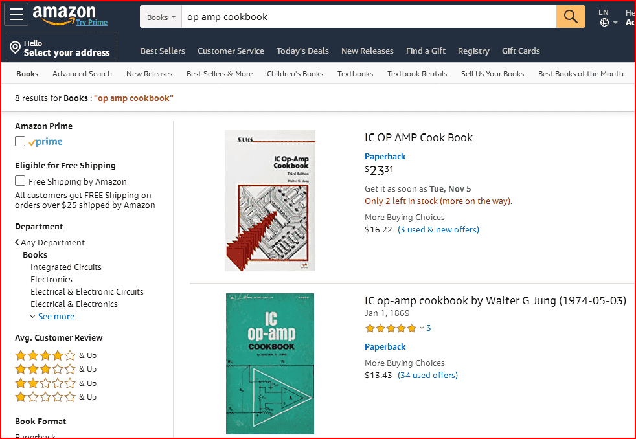Image resolution: width=636 pixels, height=439 pixels.
Task: Click the location pin address icon
Action: pos(15,48)
